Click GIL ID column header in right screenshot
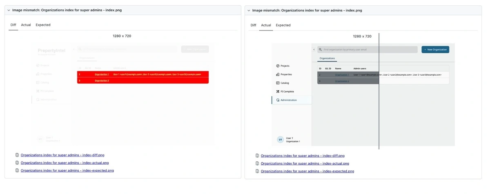This screenshot has height=194, width=490. point(328,69)
